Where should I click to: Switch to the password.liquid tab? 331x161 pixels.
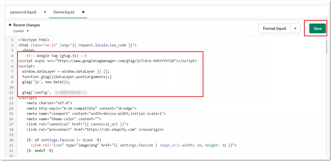(x=23, y=12)
